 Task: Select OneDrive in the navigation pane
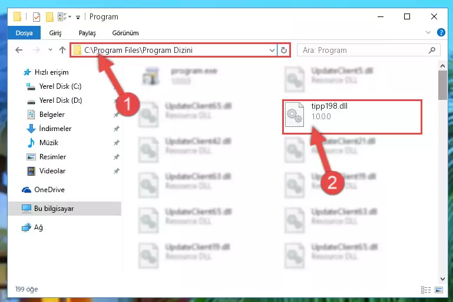pos(49,190)
